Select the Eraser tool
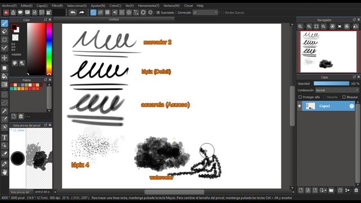361x203 pixels. (5, 32)
